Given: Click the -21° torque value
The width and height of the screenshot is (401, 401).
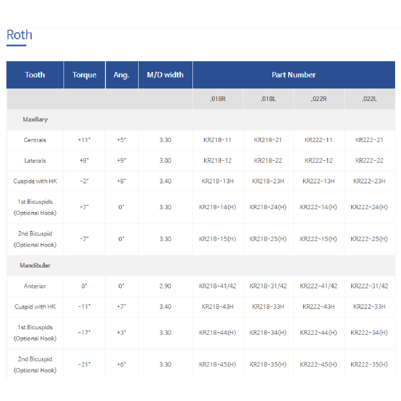Looking at the screenshot, I should click(84, 365).
